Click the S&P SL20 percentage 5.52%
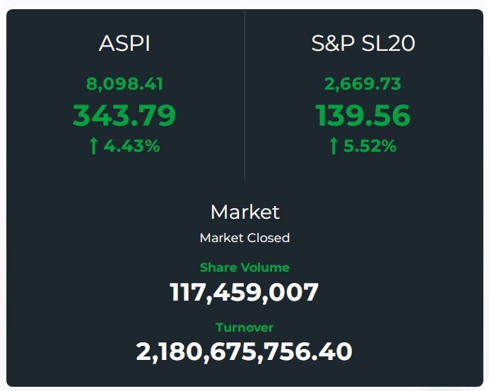Image resolution: width=489 pixels, height=391 pixels. point(370,146)
